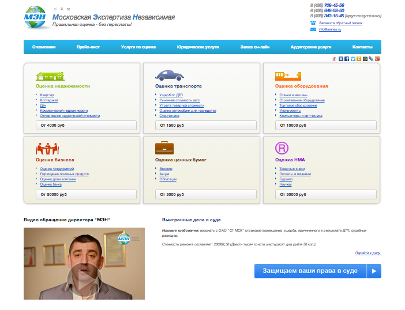Viewport: 405px width, 310px height.
Task: Open the Товарные знаки link
Action: (292, 169)
